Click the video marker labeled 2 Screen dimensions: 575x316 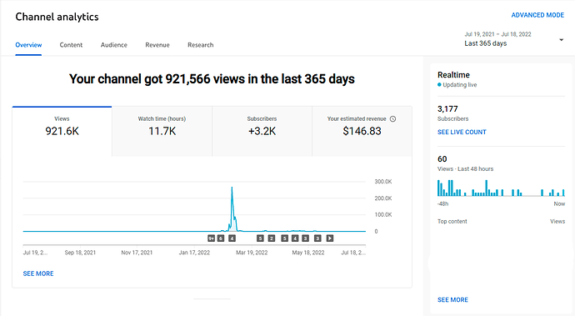272,238
